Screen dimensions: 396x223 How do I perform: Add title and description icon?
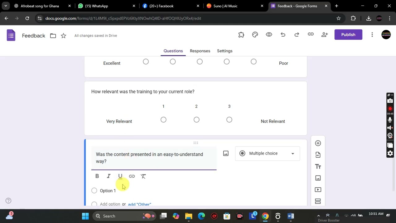pyautogui.click(x=318, y=167)
